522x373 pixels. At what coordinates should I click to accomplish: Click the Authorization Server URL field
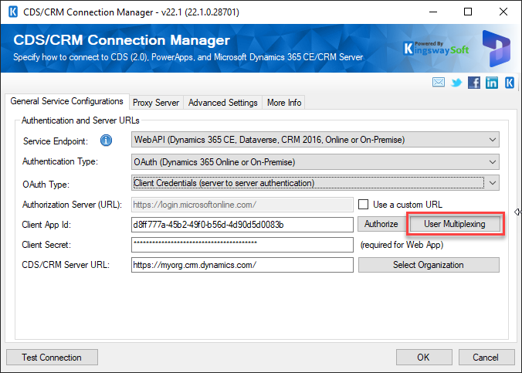pos(242,205)
